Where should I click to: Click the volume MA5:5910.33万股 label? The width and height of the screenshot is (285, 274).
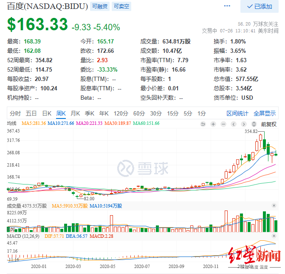tap(70, 206)
